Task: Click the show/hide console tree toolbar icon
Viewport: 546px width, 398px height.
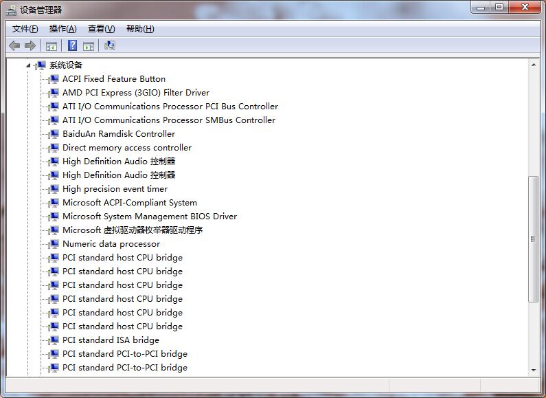Action: (51, 46)
